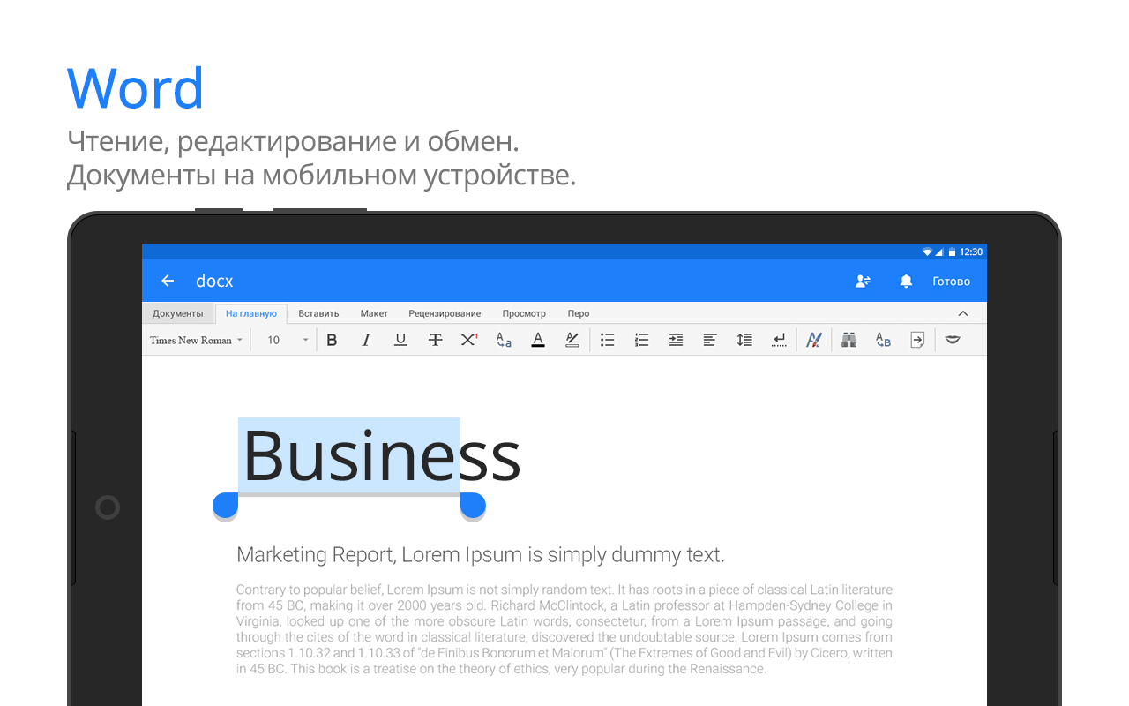Open the change case tool

(x=504, y=340)
